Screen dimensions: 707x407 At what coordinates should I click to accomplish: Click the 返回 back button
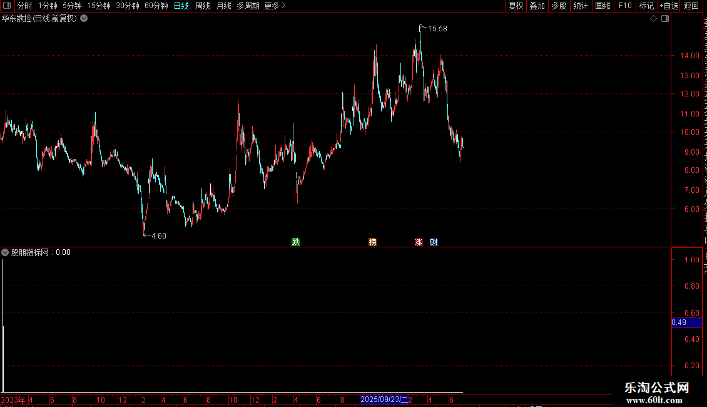click(x=691, y=6)
